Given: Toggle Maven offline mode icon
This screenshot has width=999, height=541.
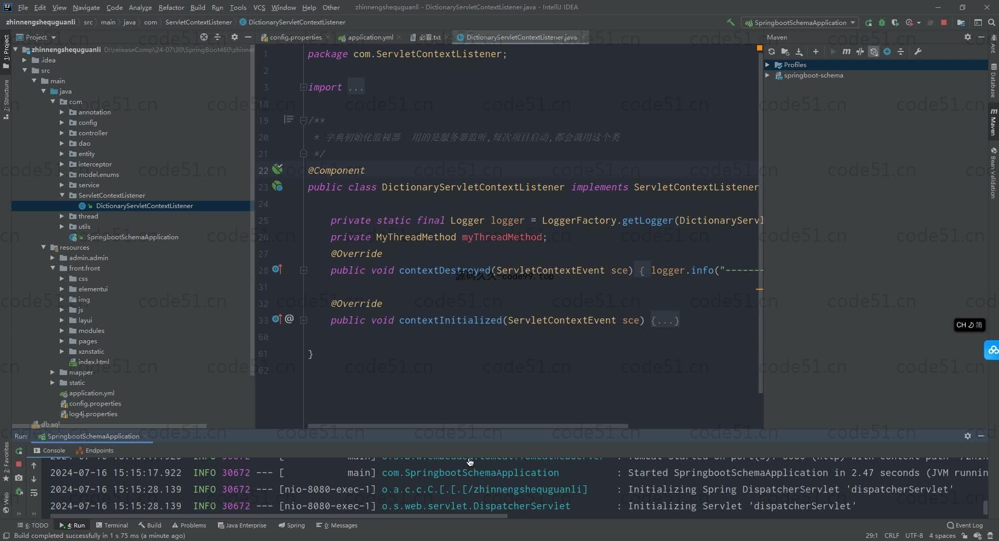Looking at the screenshot, I should coord(860,51).
